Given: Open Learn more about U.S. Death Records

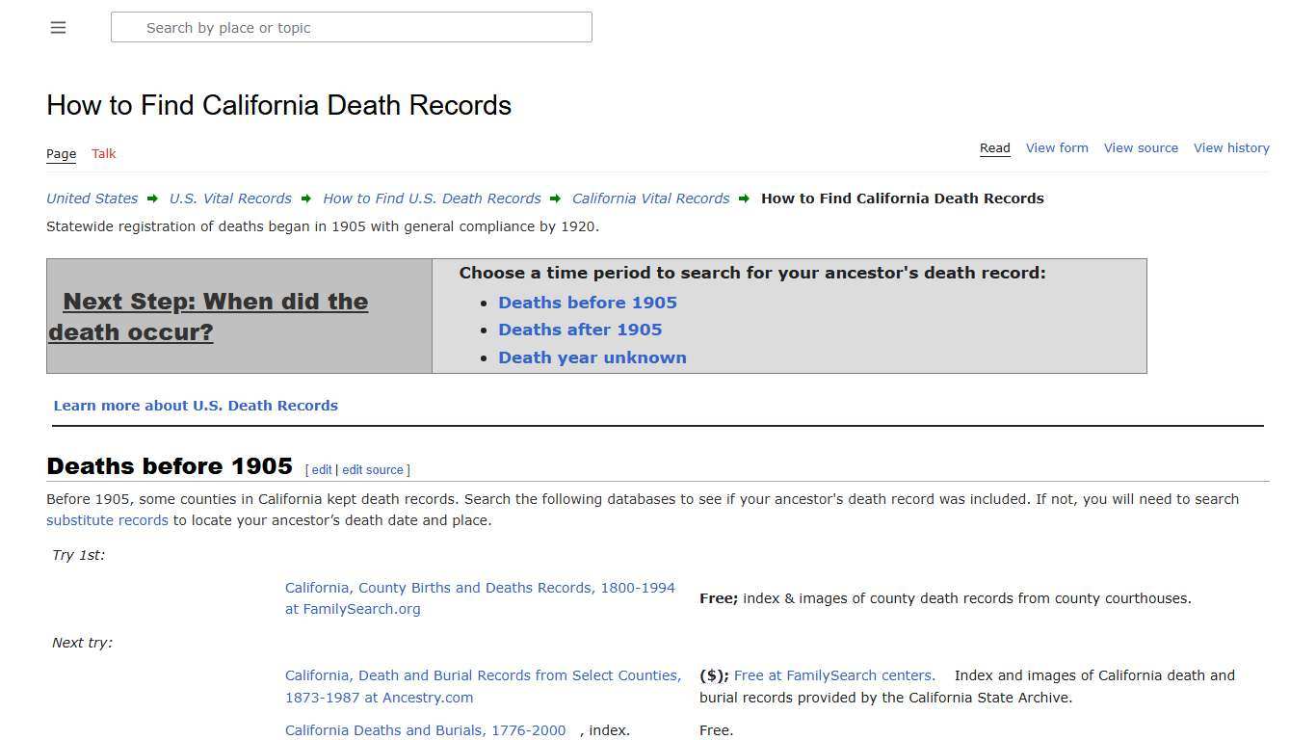Looking at the screenshot, I should click(196, 405).
